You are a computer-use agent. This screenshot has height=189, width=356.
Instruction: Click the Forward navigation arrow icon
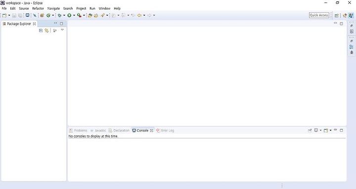[149, 15]
